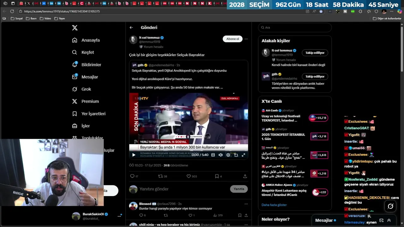Open Bildirimler notifications
Screen dimensions: 404x227
coord(87,65)
